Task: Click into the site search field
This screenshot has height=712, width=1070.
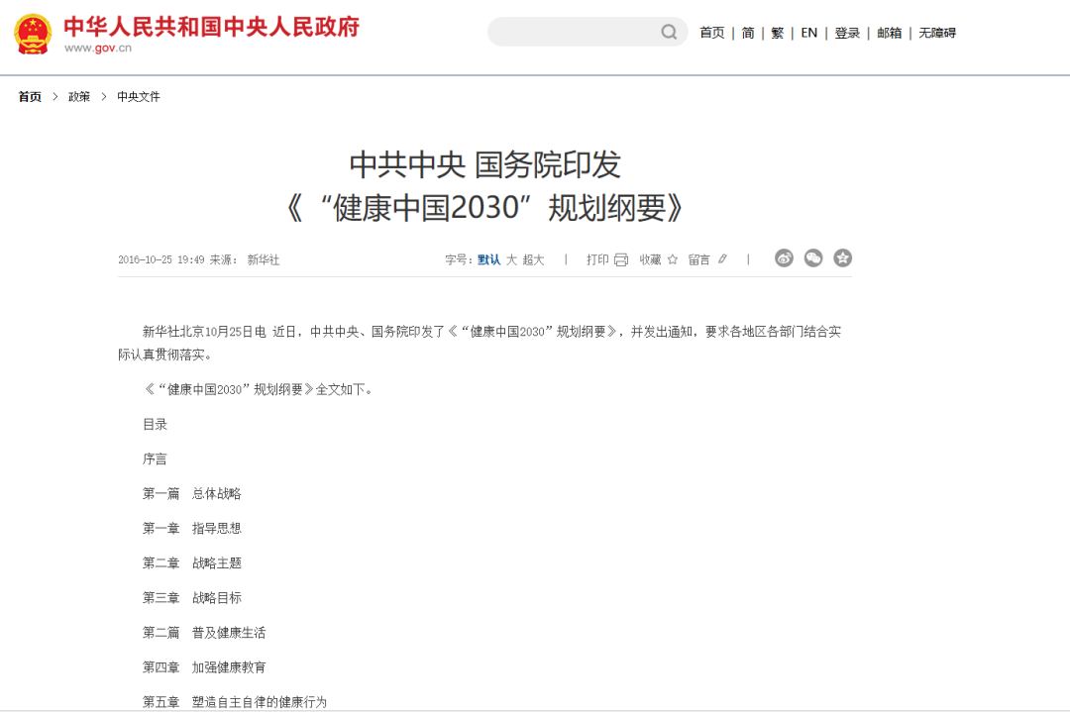Action: (574, 32)
